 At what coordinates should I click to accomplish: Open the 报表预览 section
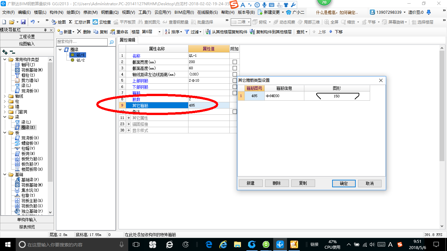[27, 226]
